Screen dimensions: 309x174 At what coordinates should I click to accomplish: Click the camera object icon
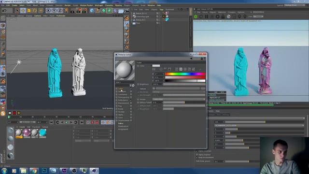(x=126, y=10)
